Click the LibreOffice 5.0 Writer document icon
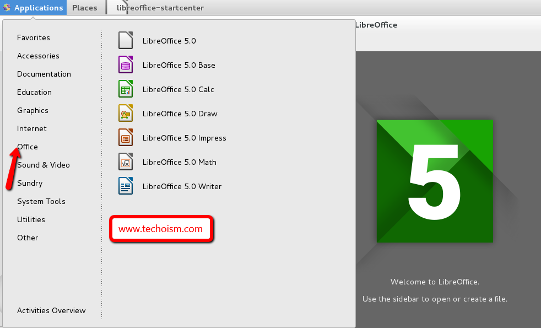This screenshot has height=328, width=541. coord(126,186)
